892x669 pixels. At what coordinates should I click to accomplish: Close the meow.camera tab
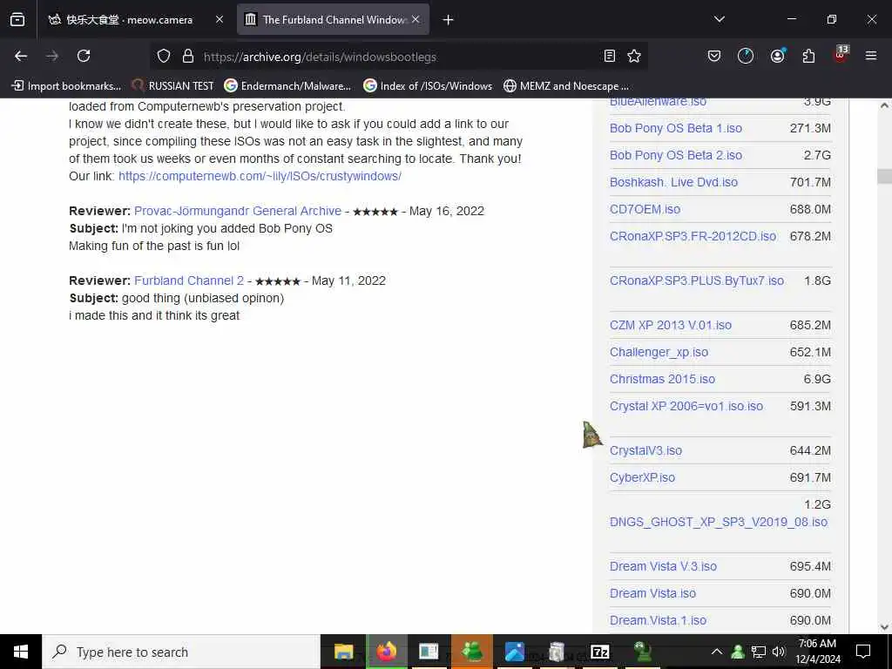(x=220, y=19)
